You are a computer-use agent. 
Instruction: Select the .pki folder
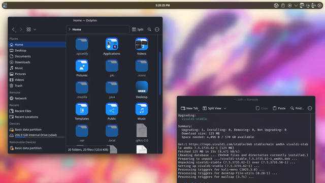[x=112, y=68]
